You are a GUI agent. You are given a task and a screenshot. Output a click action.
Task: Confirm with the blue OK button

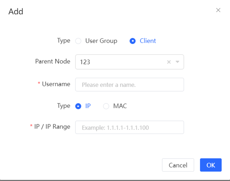coord(211,165)
